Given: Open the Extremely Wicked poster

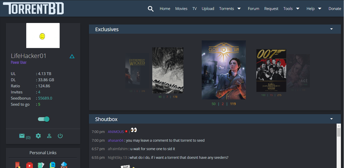Looking at the screenshot, I should coord(137,71).
